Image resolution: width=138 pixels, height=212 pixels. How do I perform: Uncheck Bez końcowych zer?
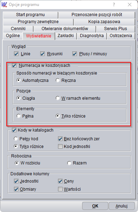tap(60, 139)
